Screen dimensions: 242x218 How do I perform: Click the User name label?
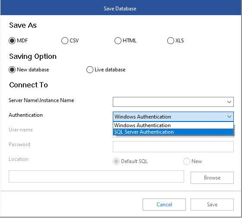[x=21, y=130]
